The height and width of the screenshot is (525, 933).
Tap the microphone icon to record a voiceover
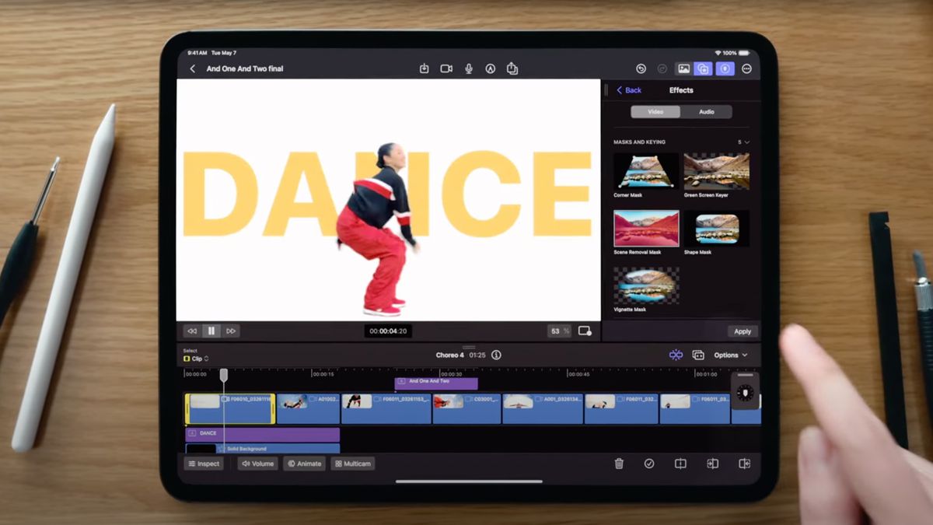[467, 68]
